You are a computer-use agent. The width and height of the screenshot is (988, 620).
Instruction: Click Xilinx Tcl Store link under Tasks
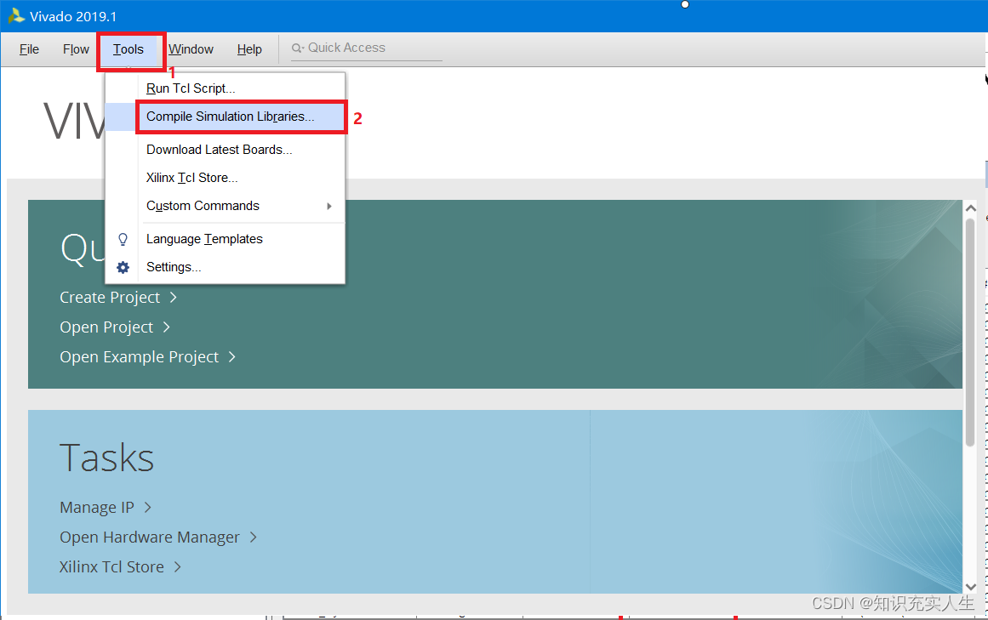[x=111, y=566]
